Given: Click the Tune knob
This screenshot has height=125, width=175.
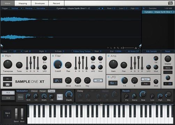Looking at the screenshot, I should tap(19, 65).
